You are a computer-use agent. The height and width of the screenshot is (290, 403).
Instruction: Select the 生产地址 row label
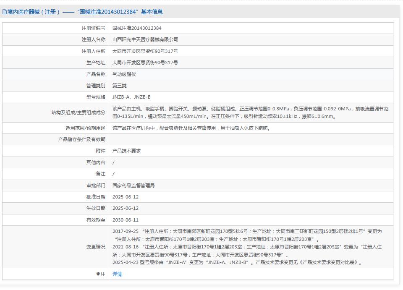pos(94,63)
